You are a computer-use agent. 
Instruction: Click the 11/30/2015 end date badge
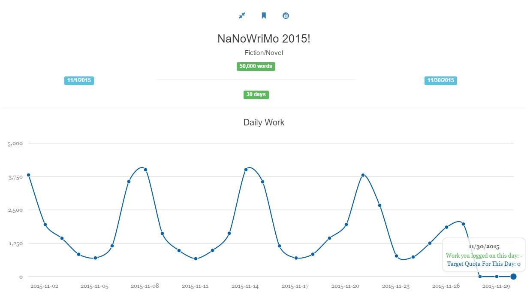[441, 80]
